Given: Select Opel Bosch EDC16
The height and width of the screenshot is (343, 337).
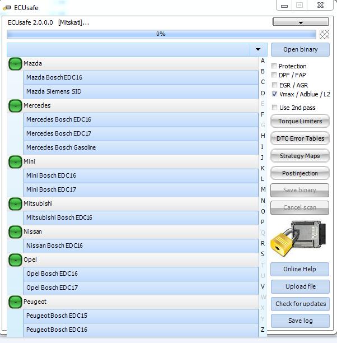Looking at the screenshot, I should coord(141,274).
